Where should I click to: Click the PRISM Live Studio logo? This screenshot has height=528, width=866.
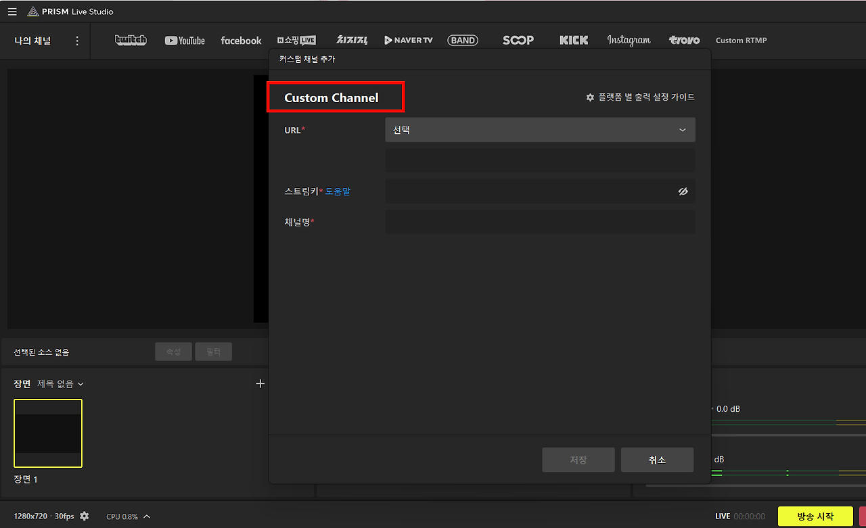(x=70, y=11)
